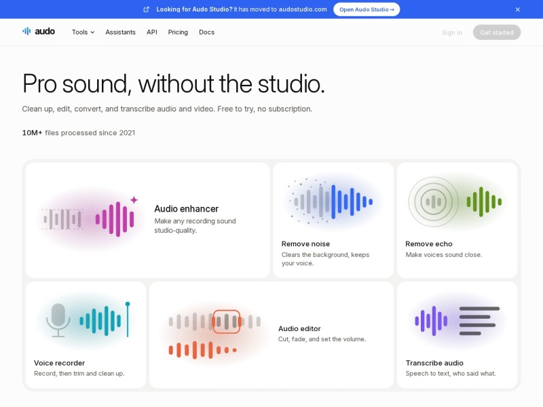
Task: Click 'Looking for Audo Studio?' banner text
Action: coord(194,9)
